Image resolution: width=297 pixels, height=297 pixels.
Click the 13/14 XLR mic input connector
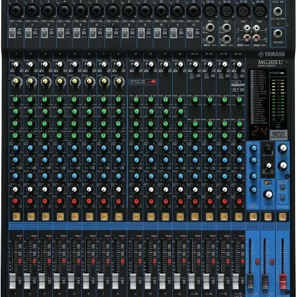210,11
